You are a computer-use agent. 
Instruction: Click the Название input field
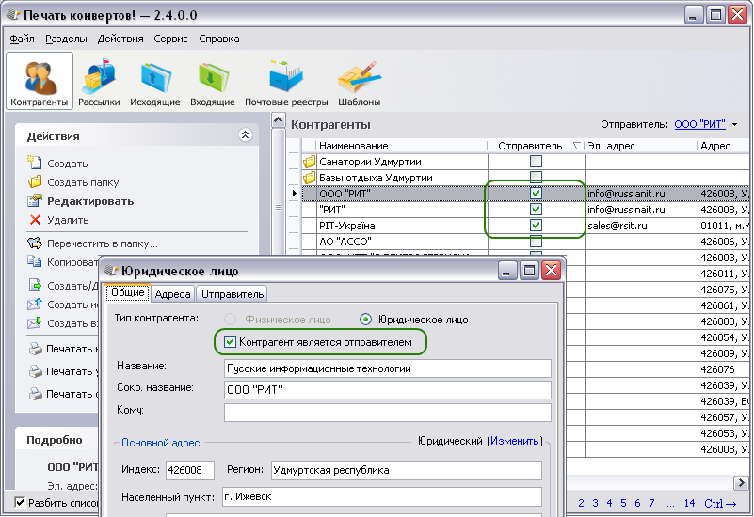388,368
